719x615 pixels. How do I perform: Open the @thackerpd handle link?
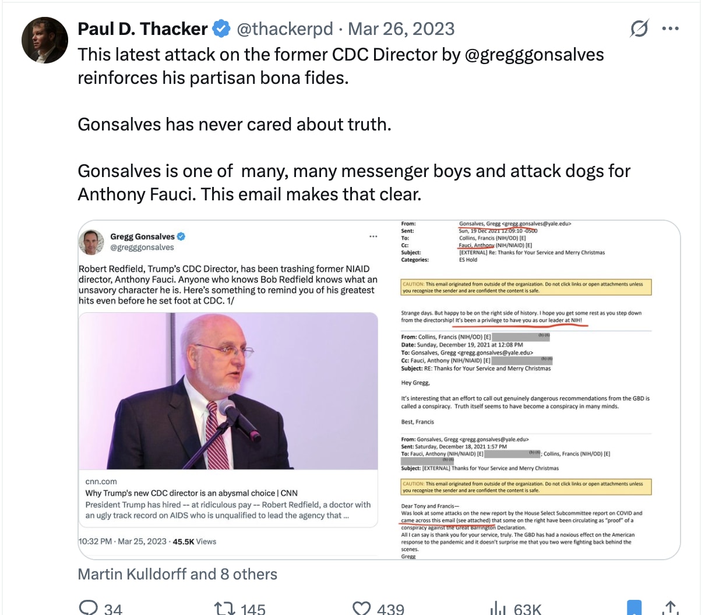pyautogui.click(x=285, y=29)
